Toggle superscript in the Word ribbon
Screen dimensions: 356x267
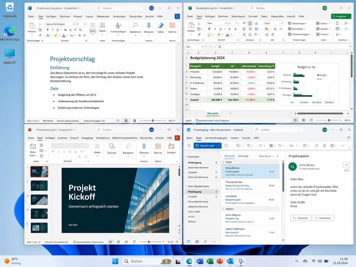tap(75, 30)
